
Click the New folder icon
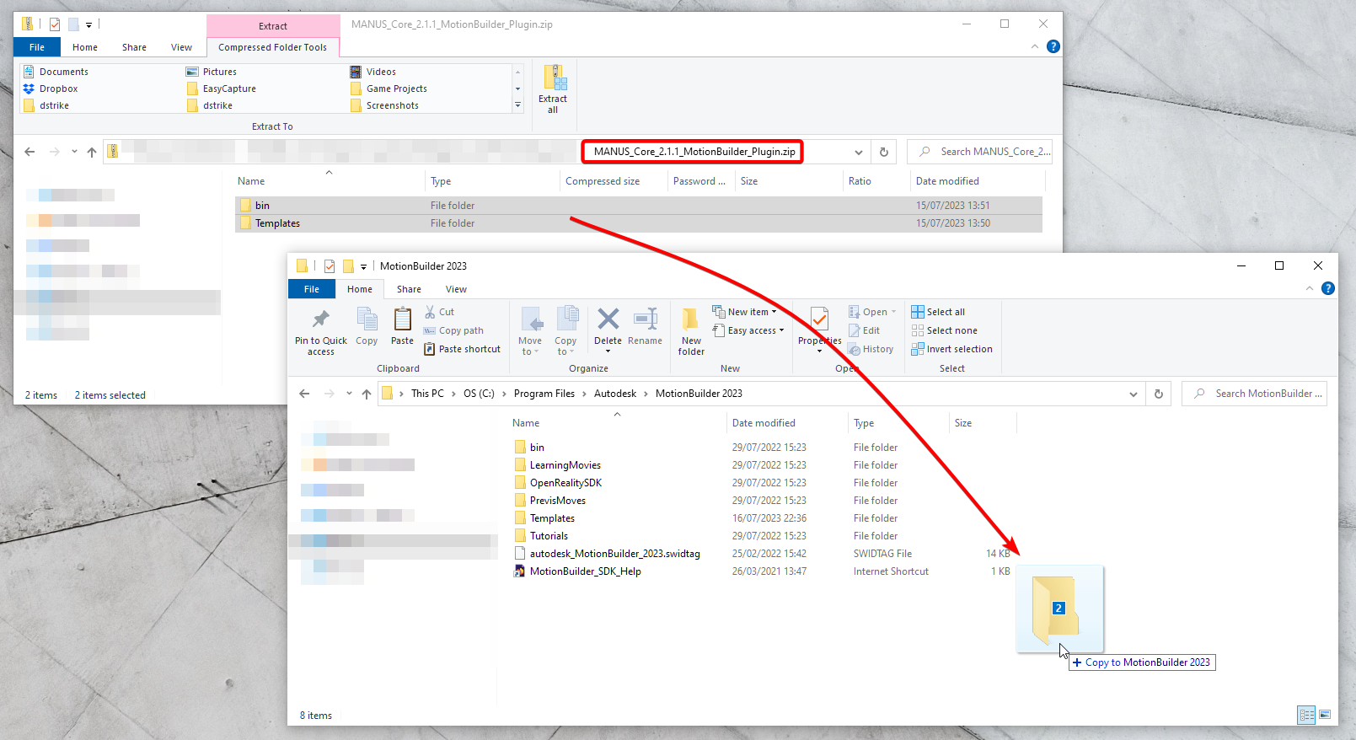tap(690, 330)
